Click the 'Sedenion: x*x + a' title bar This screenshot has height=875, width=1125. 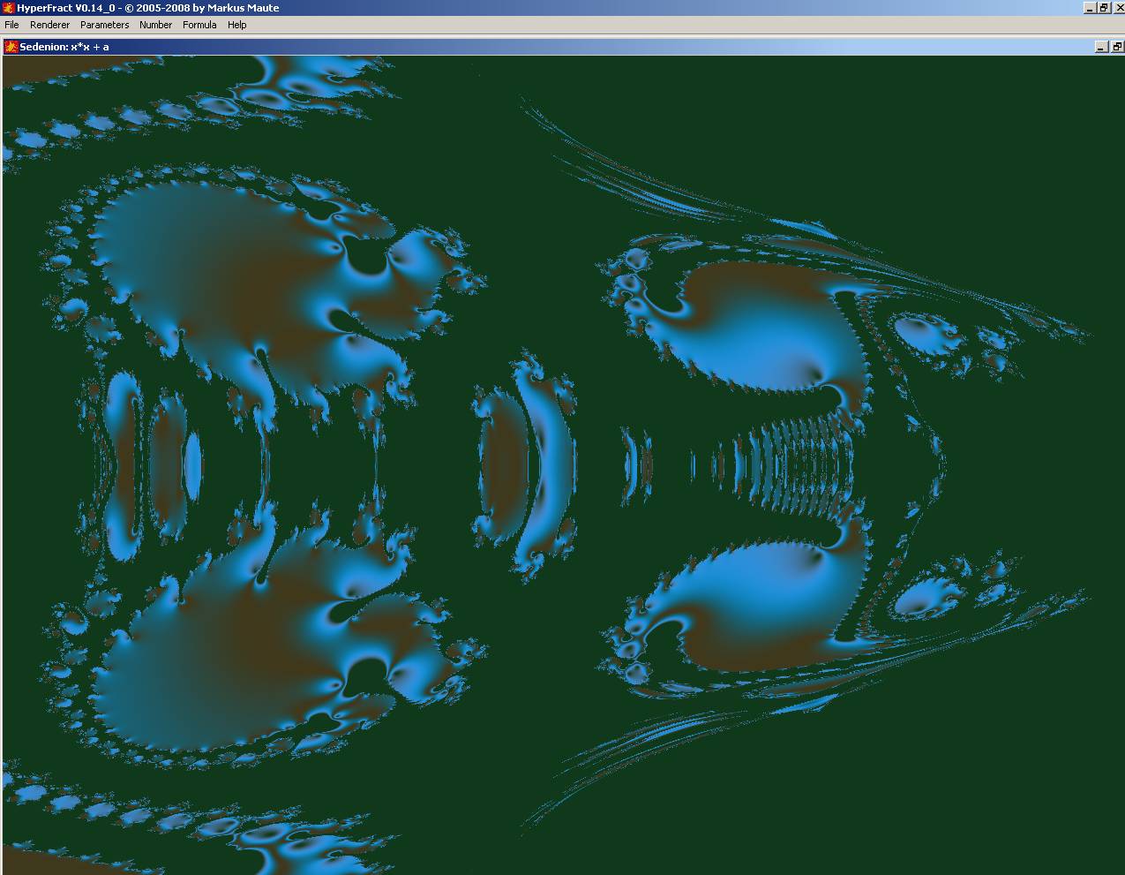[x=529, y=47]
